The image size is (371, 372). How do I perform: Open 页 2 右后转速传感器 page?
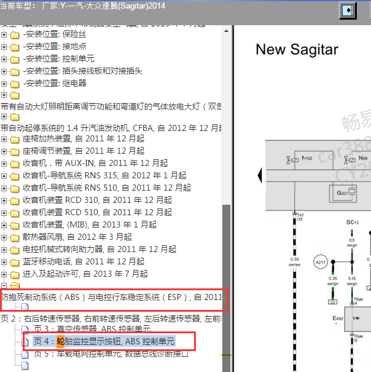click(111, 319)
